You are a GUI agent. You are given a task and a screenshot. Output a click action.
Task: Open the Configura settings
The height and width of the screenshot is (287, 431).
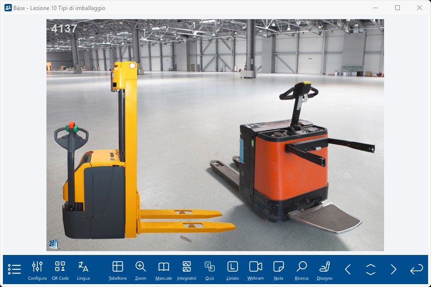37,270
